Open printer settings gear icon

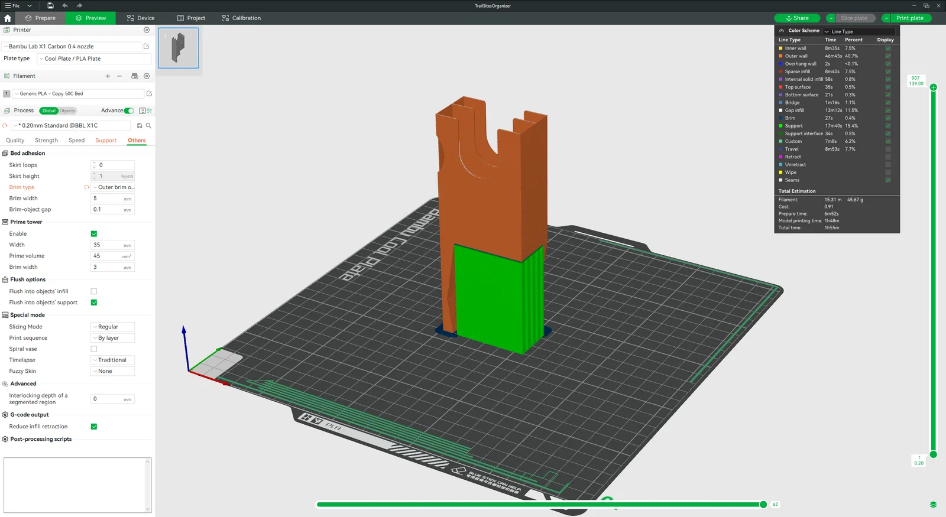tap(147, 30)
